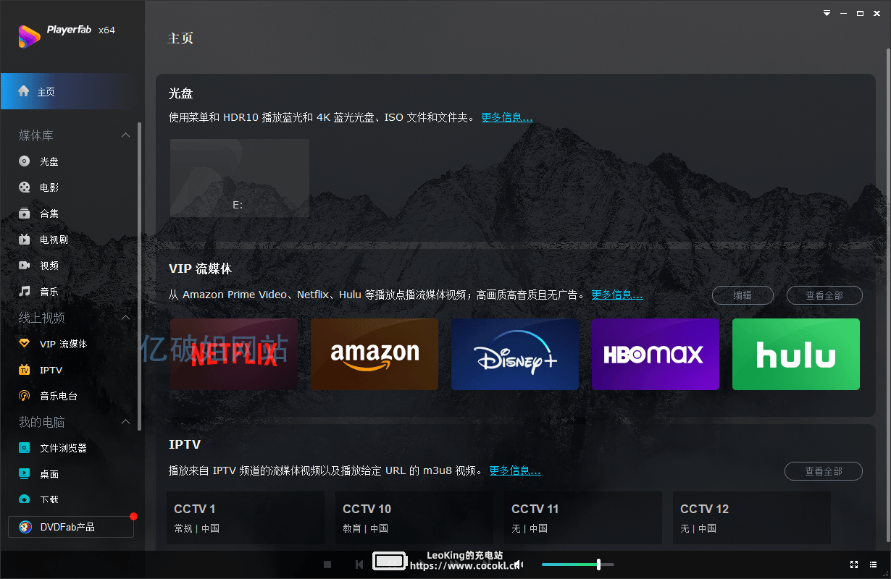Play the CCTV 11 channel card
This screenshot has width=891, height=579.
(x=583, y=518)
